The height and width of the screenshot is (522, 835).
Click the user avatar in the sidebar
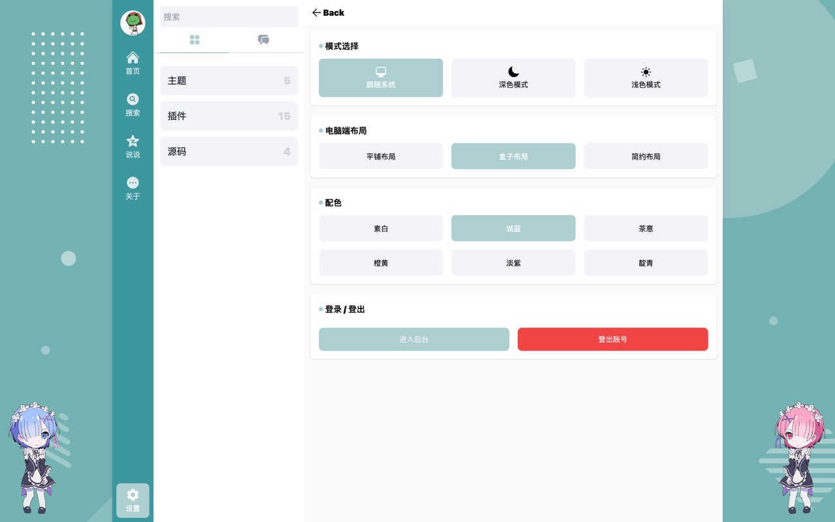pyautogui.click(x=132, y=23)
